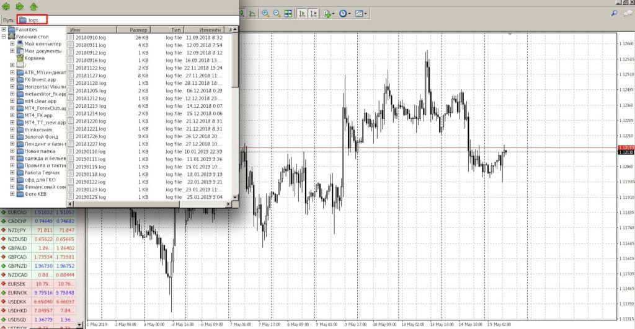Click the green Back arrow in file browser
This screenshot has width=635, height=329.
coord(7,7)
